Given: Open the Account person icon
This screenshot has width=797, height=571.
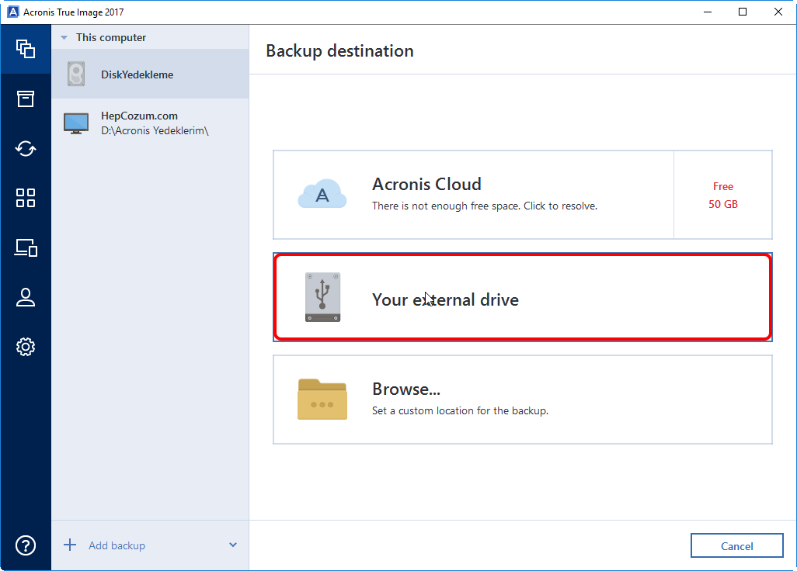Looking at the screenshot, I should pyautogui.click(x=26, y=297).
